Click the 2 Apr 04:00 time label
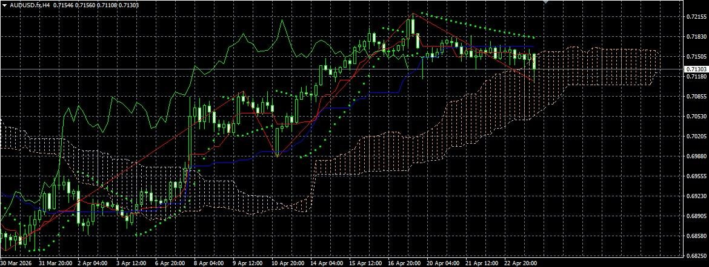Viewport: 709px width, 267px height. pos(93,263)
